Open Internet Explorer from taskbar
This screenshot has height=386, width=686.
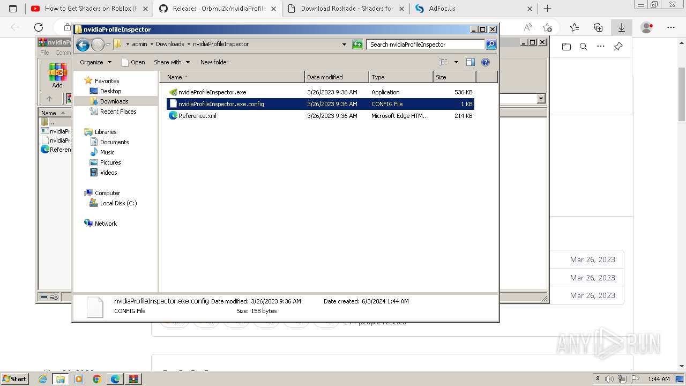coord(42,379)
